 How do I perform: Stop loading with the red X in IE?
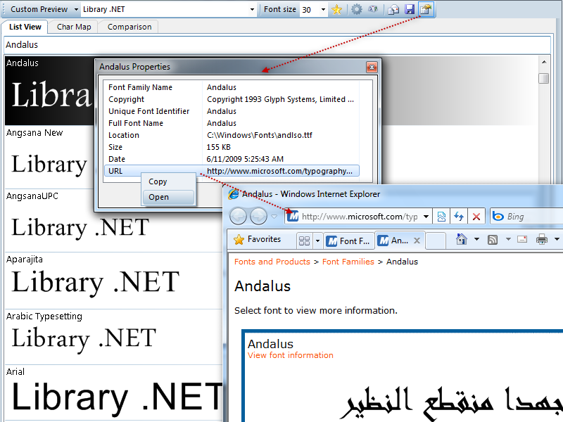[x=476, y=217]
